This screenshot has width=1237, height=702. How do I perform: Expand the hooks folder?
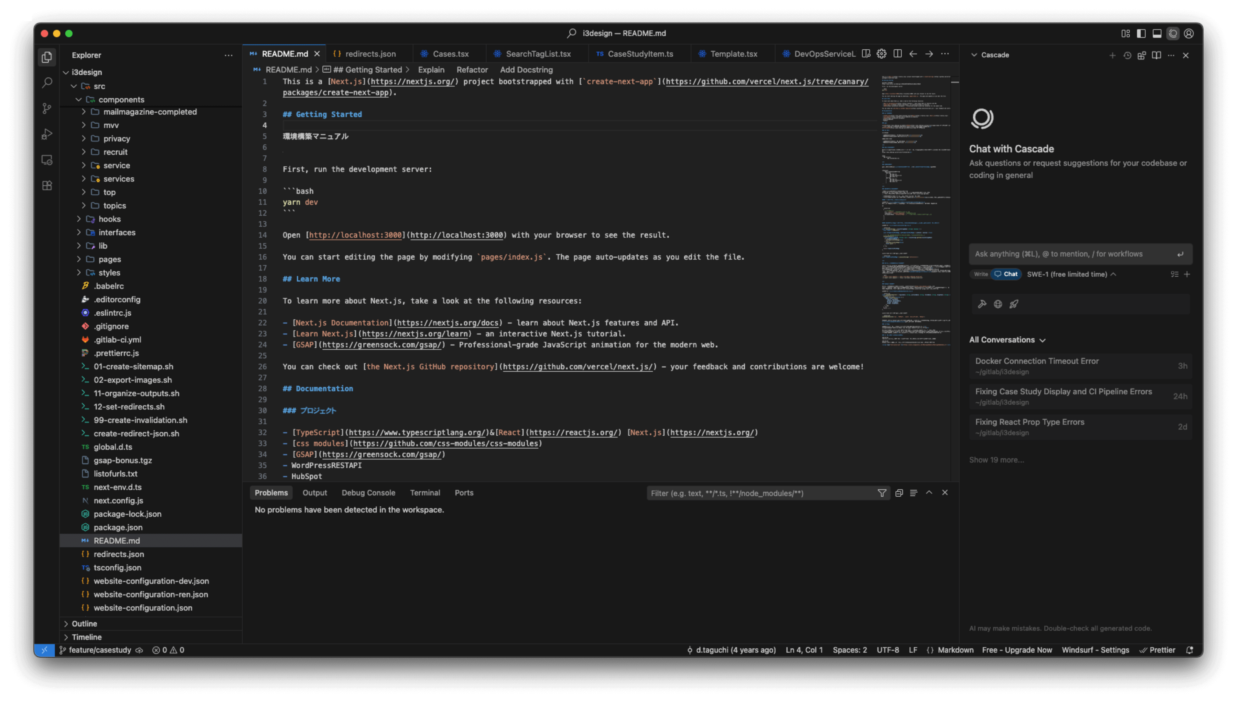tap(109, 219)
